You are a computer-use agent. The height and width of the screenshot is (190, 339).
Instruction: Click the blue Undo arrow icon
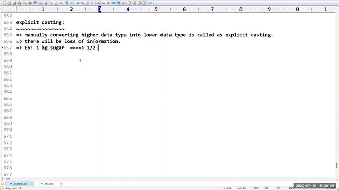point(67,3)
